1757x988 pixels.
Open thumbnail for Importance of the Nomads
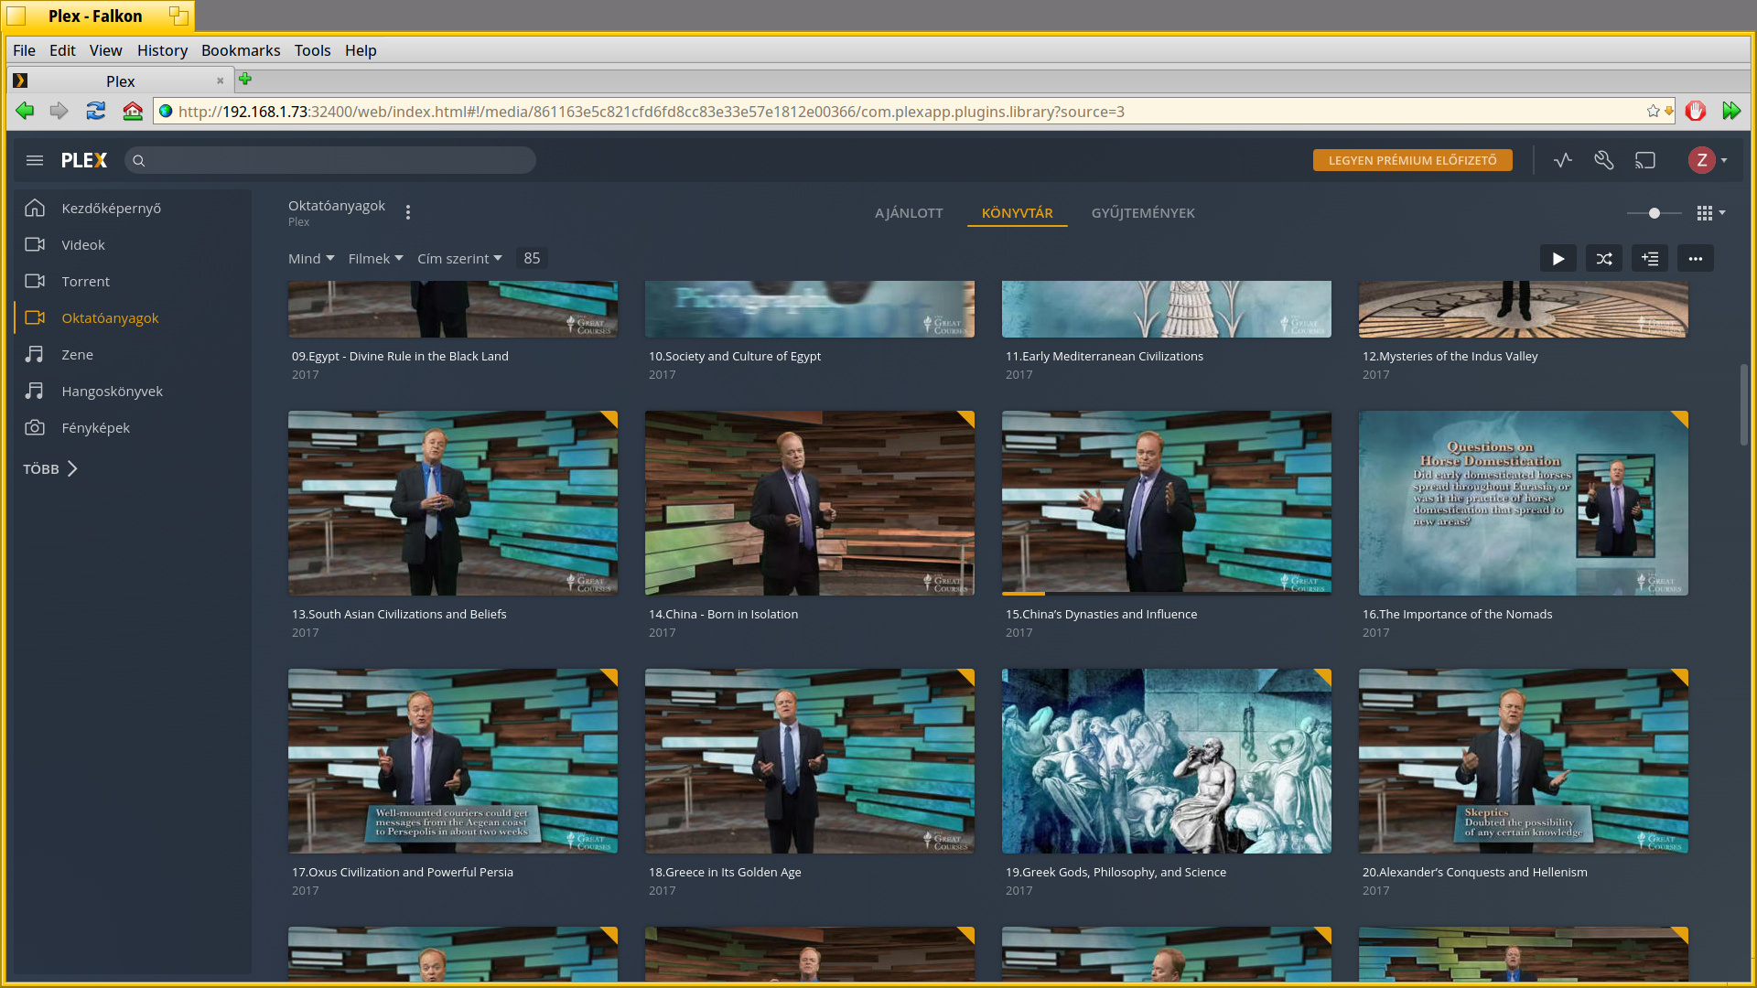pos(1524,503)
